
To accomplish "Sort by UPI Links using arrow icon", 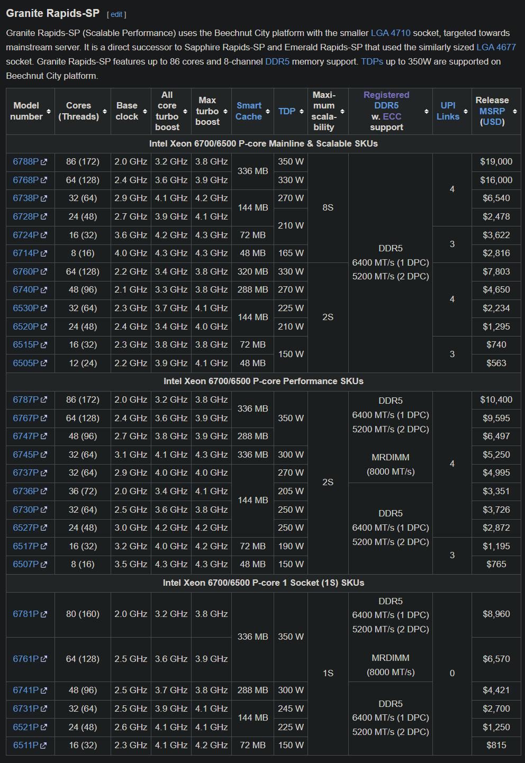I will 466,111.
